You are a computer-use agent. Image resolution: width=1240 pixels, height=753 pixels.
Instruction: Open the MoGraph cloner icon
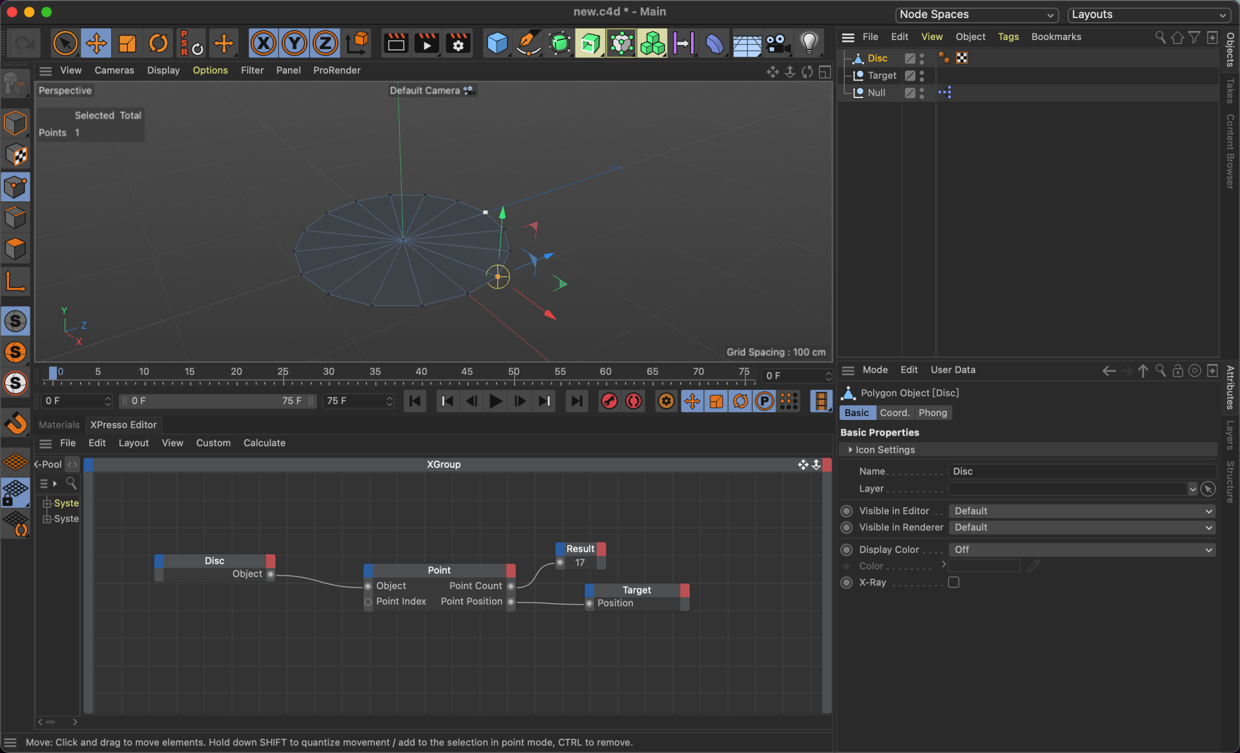point(652,43)
